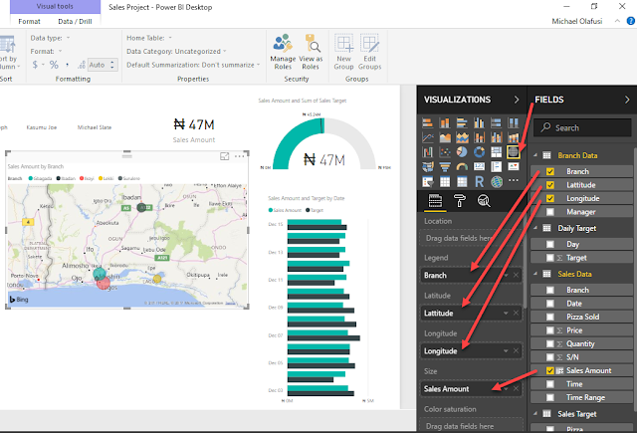Check the Time Range field checkbox
Screen dimensions: 637x433
tap(550, 397)
